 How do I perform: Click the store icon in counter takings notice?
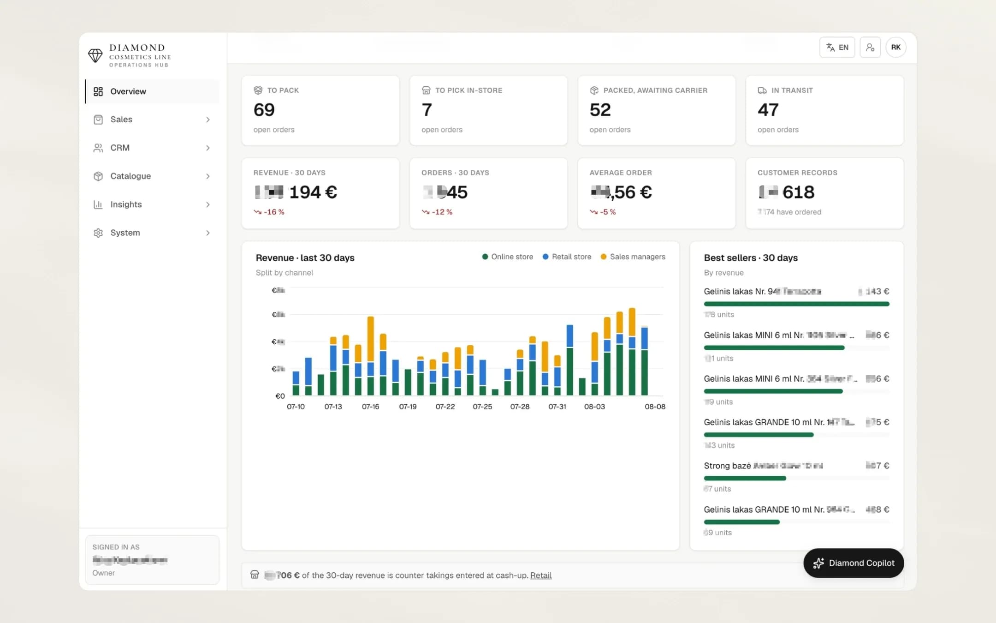(x=255, y=575)
